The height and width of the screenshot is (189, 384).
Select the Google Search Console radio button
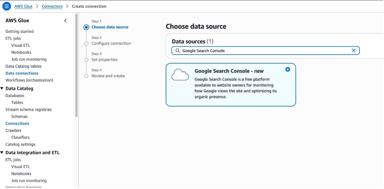pos(287,69)
